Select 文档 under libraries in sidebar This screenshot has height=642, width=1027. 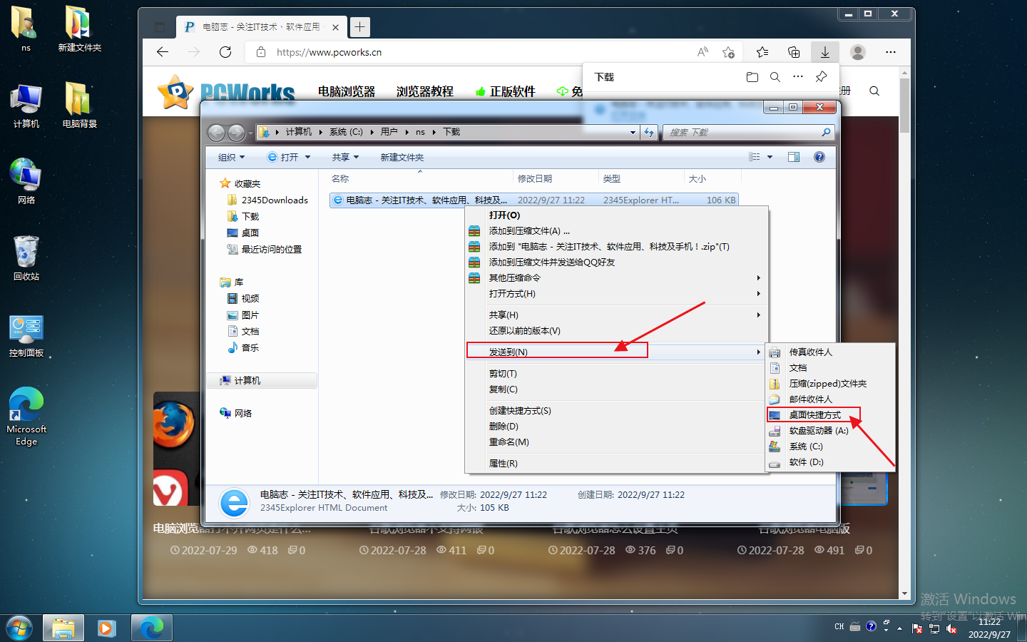243,332
